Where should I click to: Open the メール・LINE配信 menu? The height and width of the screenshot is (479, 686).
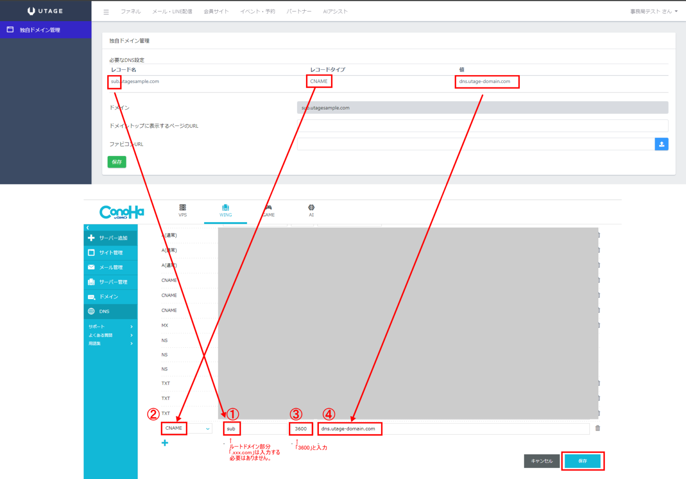pyautogui.click(x=172, y=12)
